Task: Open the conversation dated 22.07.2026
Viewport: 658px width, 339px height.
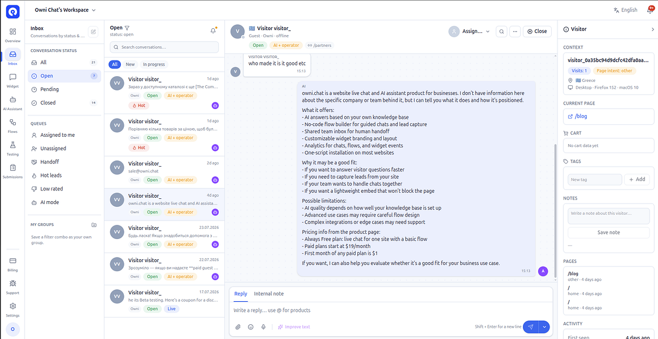Action: click(x=164, y=269)
